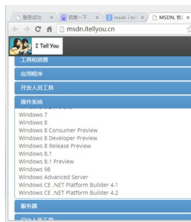Image resolution: width=191 pixels, height=222 pixels.
Task: Select Windows 8 Release Preview
Action: pyautogui.click(x=55, y=146)
